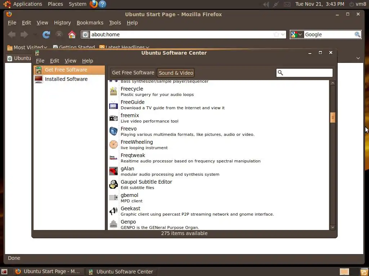Click the Geekast megaphone icon
Screen dimensions: 369x276
click(x=114, y=211)
